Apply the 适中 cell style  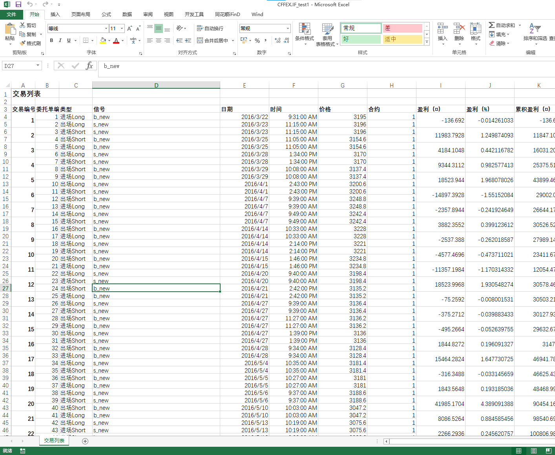tap(402, 39)
